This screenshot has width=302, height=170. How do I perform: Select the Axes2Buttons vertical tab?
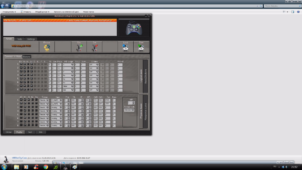[146, 76]
